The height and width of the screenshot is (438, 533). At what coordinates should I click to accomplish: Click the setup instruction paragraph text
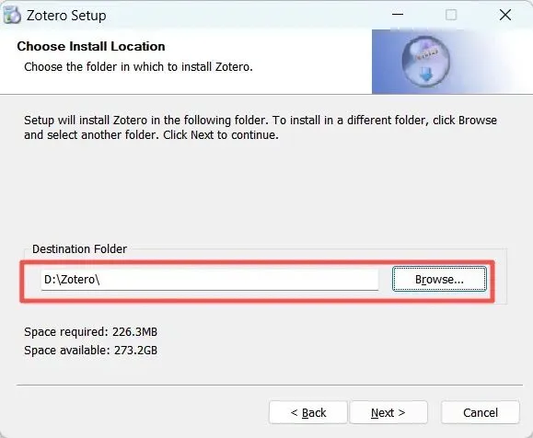pos(261,127)
